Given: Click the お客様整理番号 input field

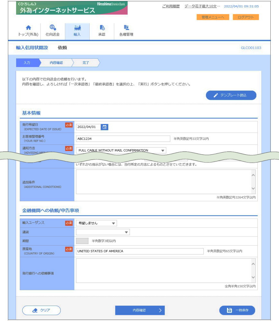Looking at the screenshot, I should click(x=123, y=139).
